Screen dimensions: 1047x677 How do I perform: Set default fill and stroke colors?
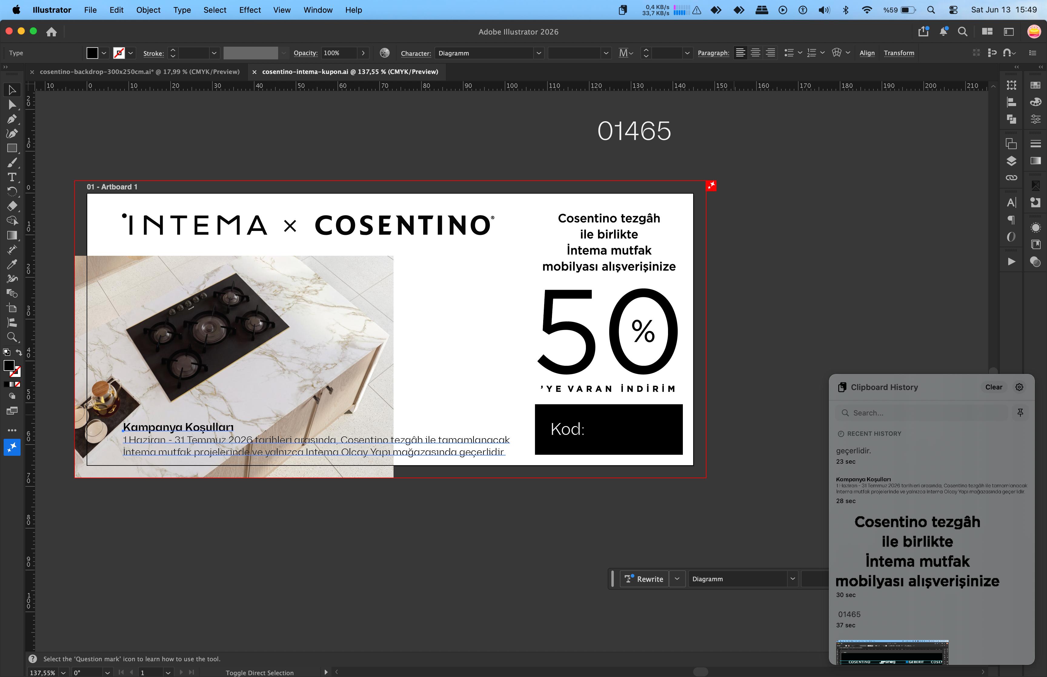6,352
